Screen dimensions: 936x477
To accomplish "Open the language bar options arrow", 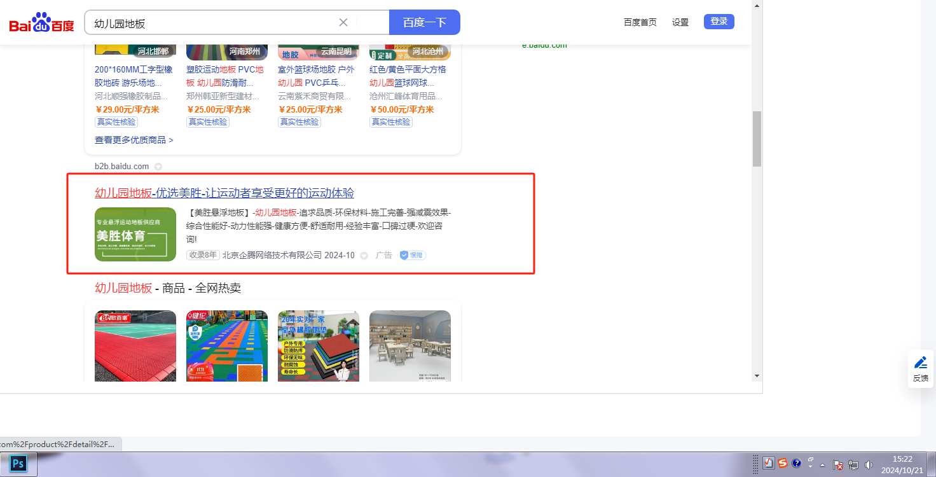I will pos(811,467).
